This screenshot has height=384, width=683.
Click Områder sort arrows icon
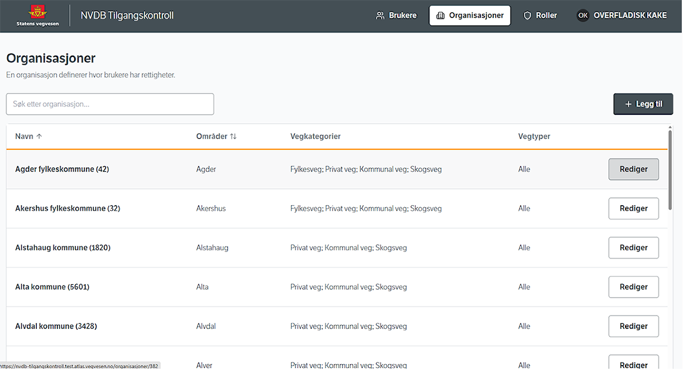tap(233, 137)
